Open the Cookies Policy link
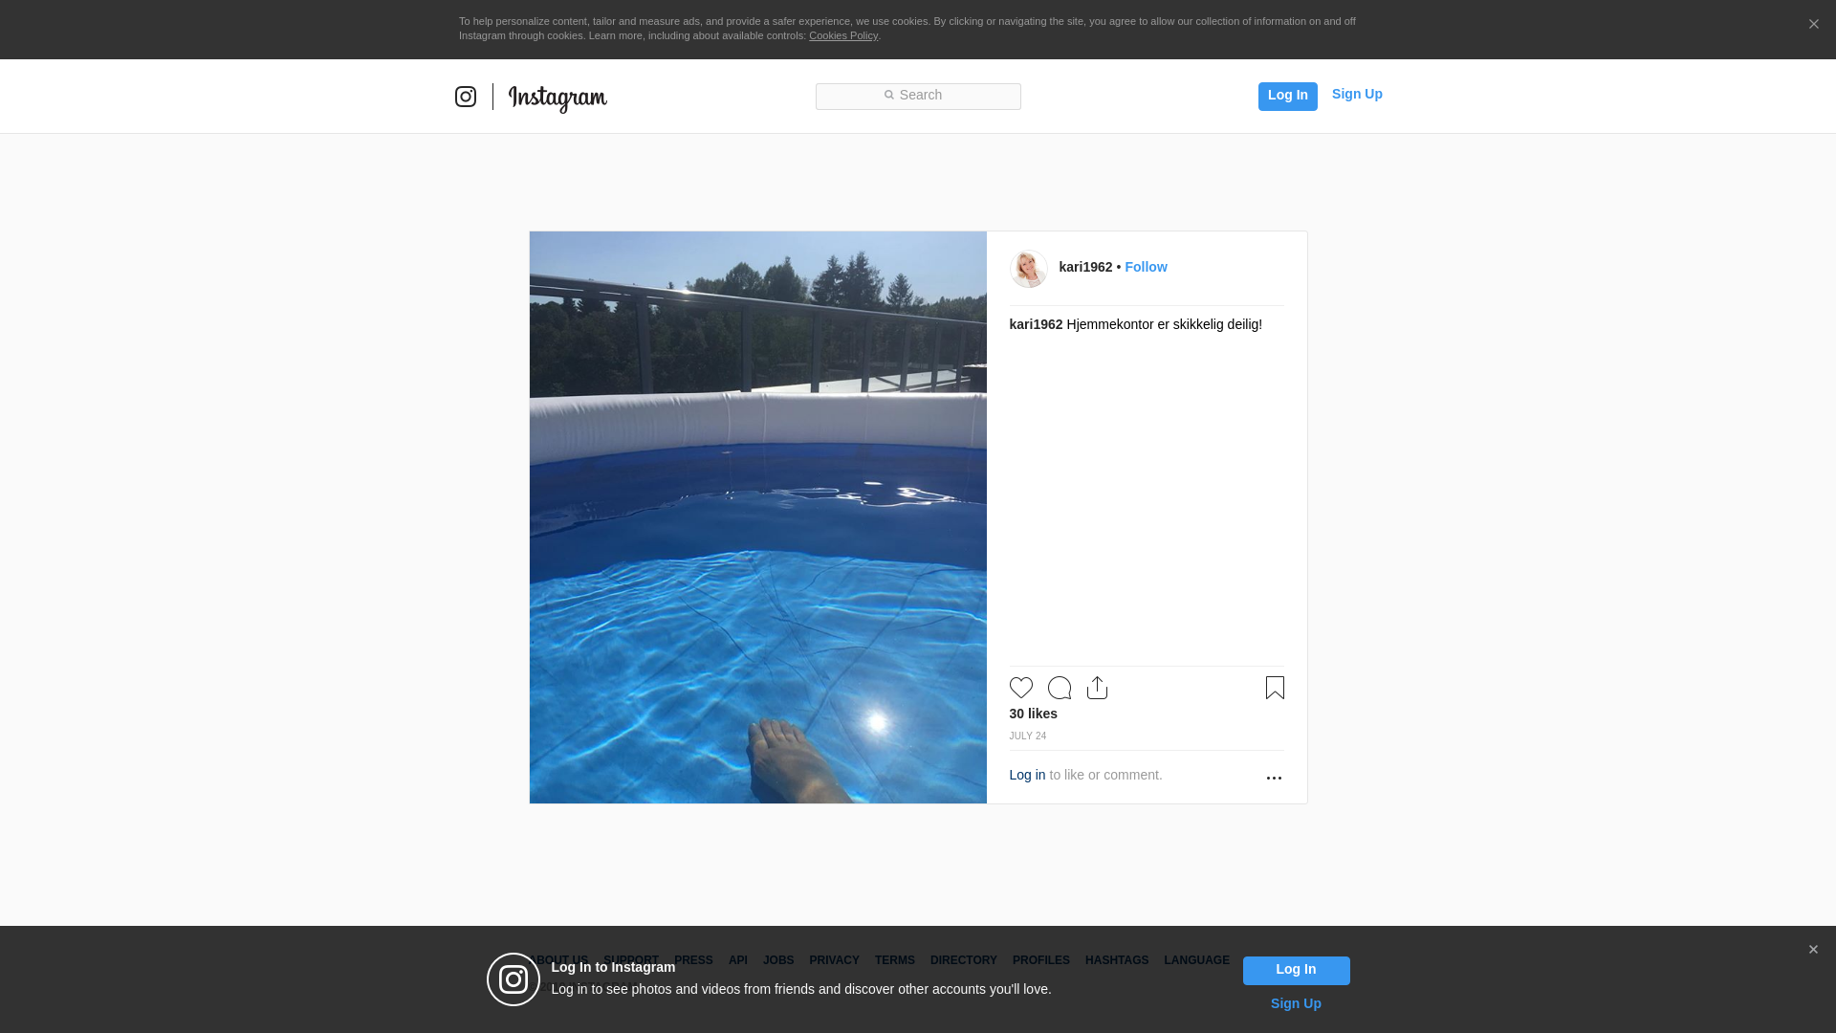Viewport: 1836px width, 1033px height. (843, 35)
